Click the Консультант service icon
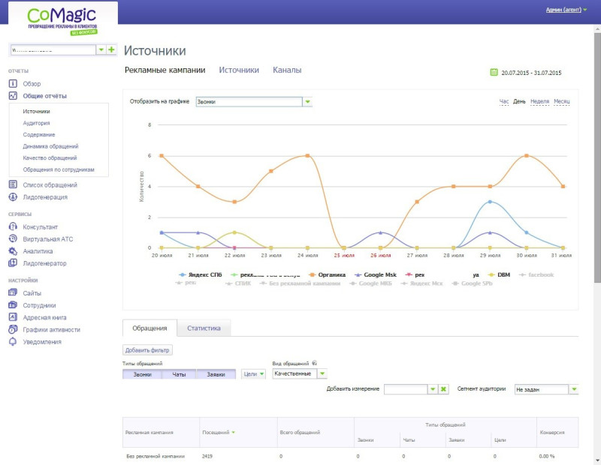This screenshot has width=601, height=465. pos(13,226)
